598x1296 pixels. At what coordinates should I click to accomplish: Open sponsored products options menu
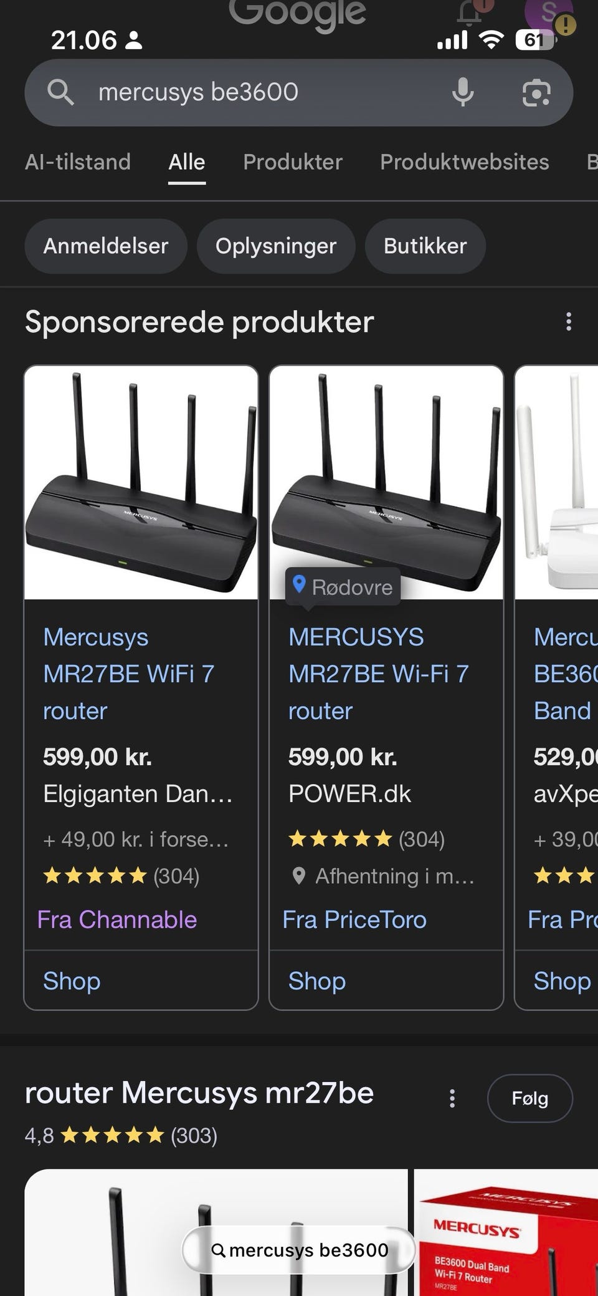(568, 322)
